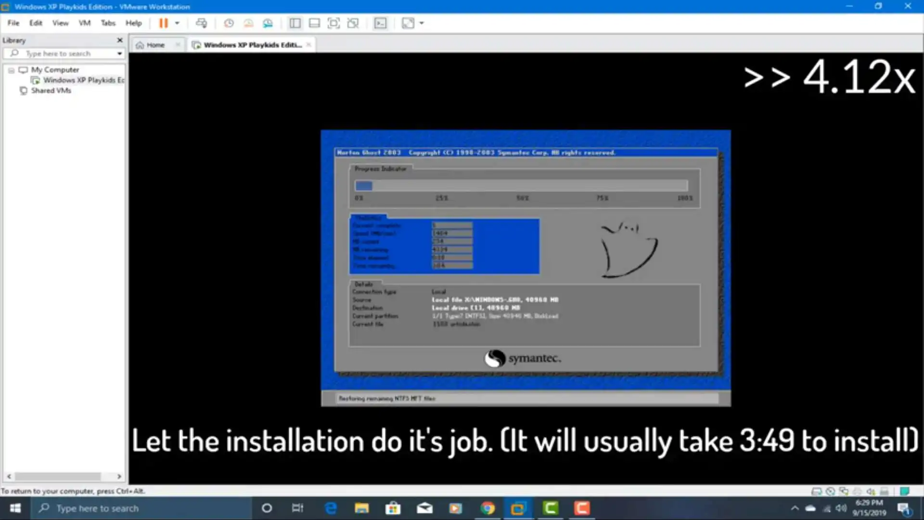924x520 pixels.
Task: Select Shared VMs in the library
Action: click(51, 91)
